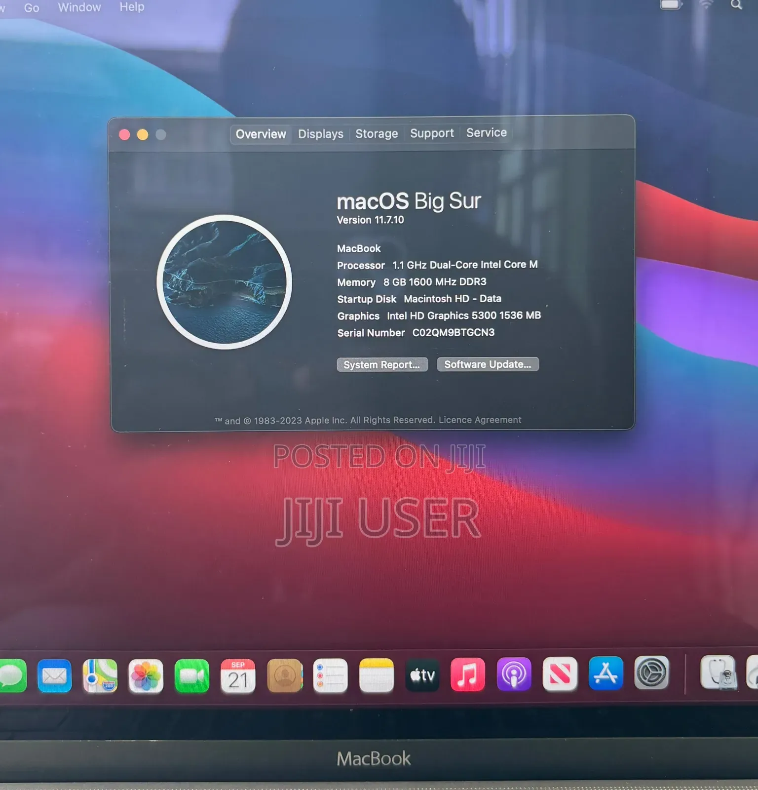Open the Window menu
Viewport: 758px width, 790px height.
(79, 7)
